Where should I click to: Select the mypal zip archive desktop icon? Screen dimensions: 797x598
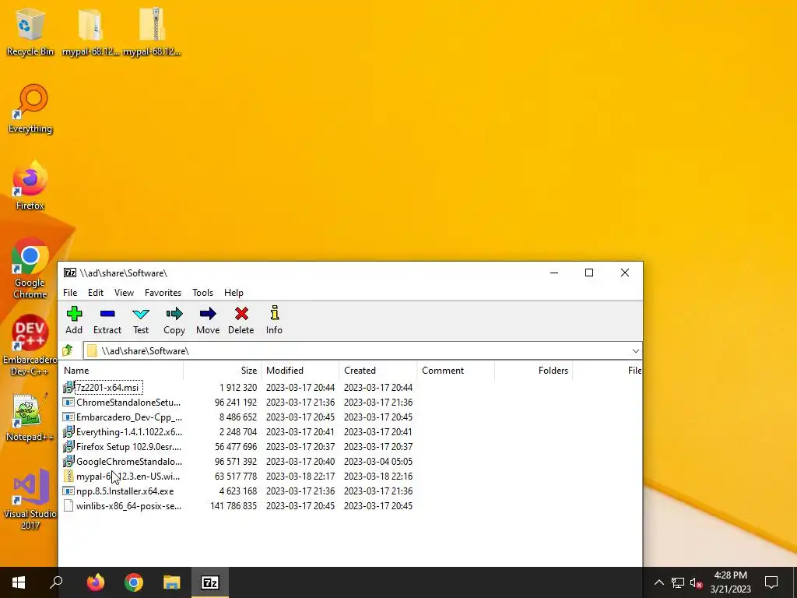(152, 31)
